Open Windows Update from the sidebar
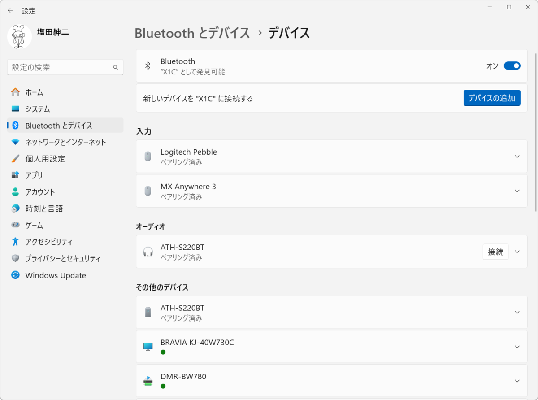The height and width of the screenshot is (400, 538). click(15, 275)
